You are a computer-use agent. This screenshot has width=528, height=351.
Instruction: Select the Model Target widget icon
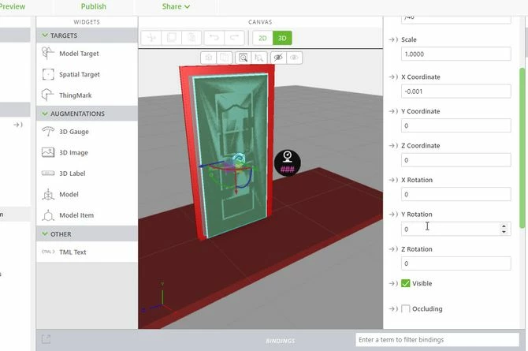[x=48, y=54]
